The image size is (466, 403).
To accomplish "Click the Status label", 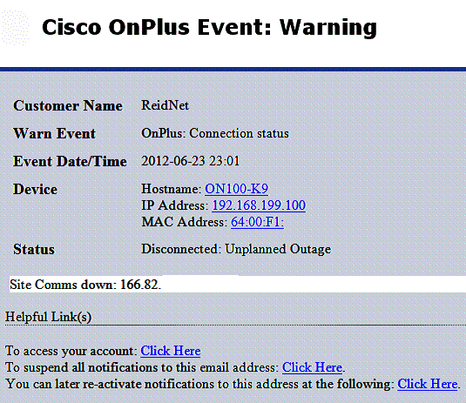I will (x=34, y=250).
